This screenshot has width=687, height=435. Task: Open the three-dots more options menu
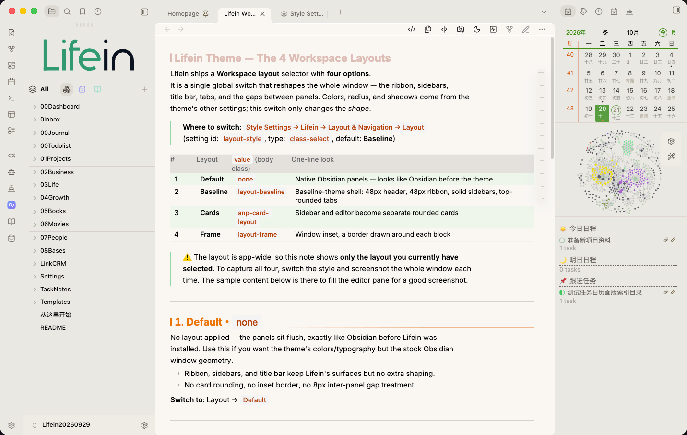click(x=542, y=29)
